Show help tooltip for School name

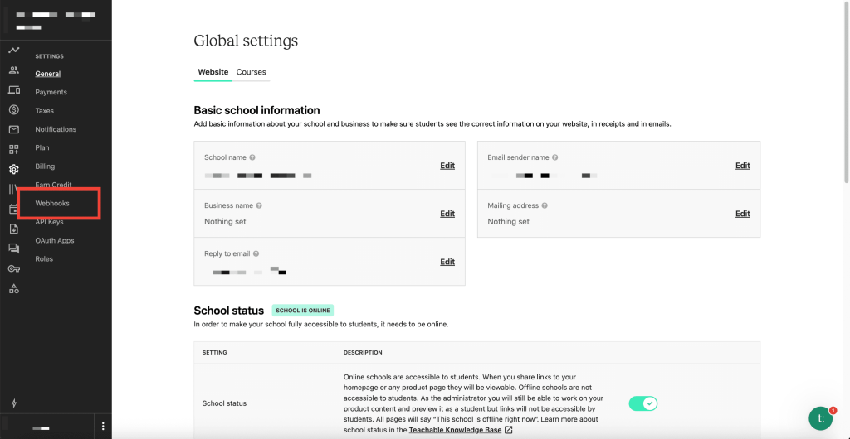(252, 157)
